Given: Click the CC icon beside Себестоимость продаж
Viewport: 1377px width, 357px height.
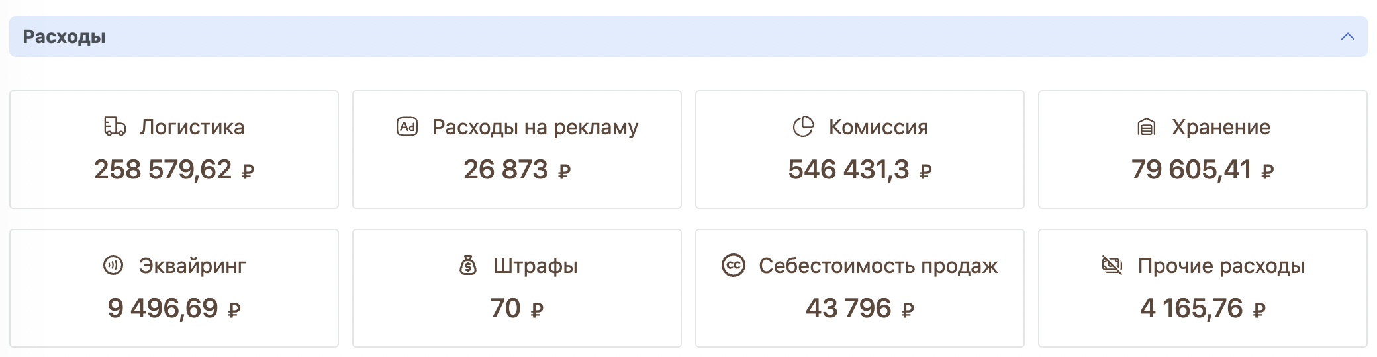Looking at the screenshot, I should coord(734,266).
